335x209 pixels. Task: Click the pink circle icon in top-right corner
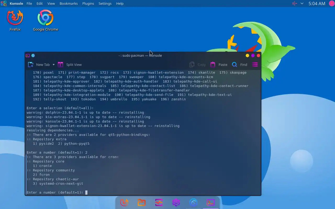pos(331,3)
